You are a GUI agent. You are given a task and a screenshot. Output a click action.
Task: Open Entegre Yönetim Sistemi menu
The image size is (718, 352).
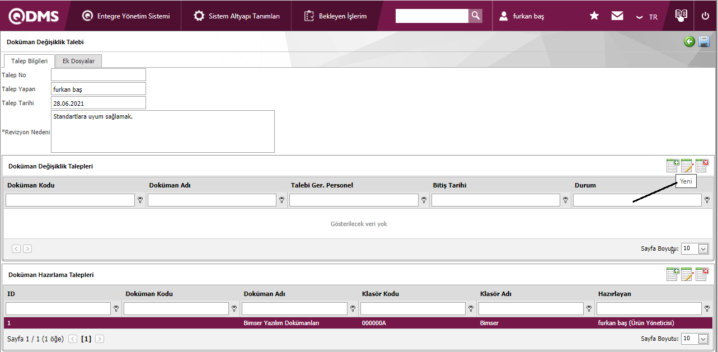(126, 16)
